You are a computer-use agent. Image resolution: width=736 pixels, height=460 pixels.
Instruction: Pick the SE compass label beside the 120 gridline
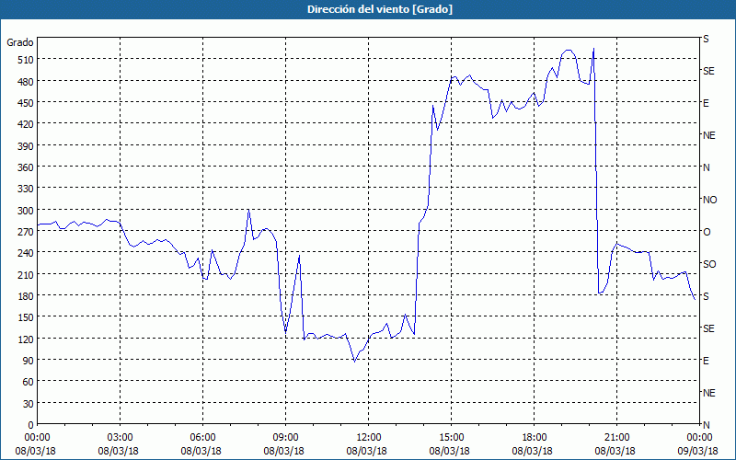click(x=708, y=328)
